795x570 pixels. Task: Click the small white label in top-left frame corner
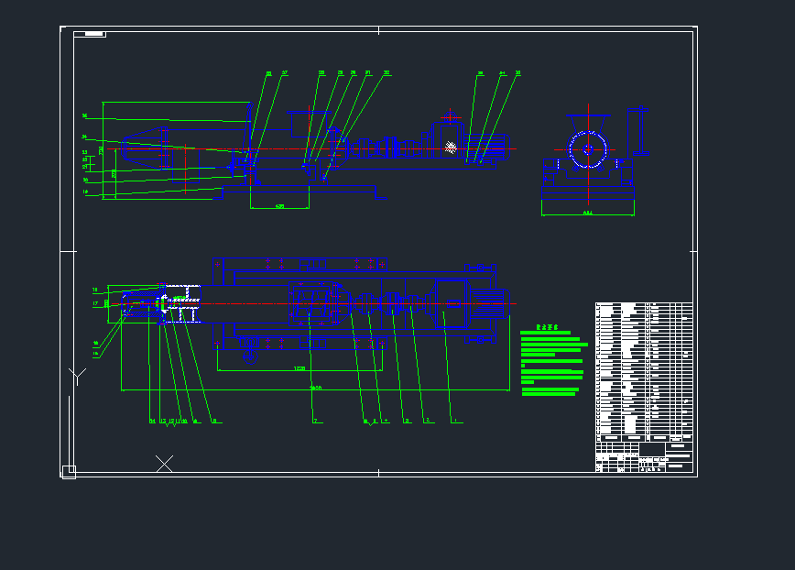90,34
